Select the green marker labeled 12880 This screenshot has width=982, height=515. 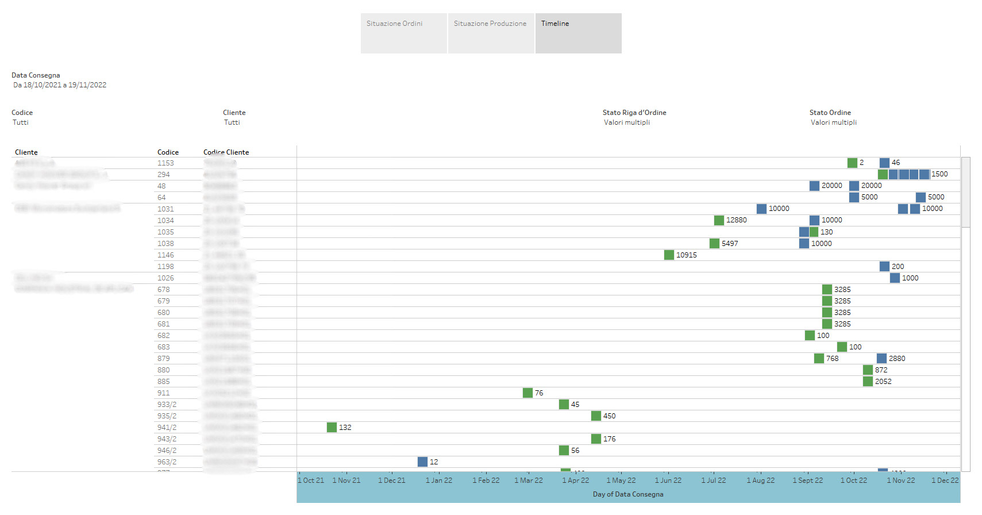coord(719,220)
